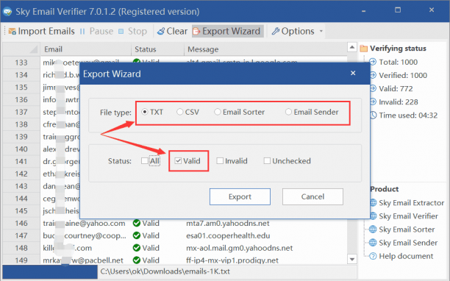Open the Help document link

tap(406, 256)
